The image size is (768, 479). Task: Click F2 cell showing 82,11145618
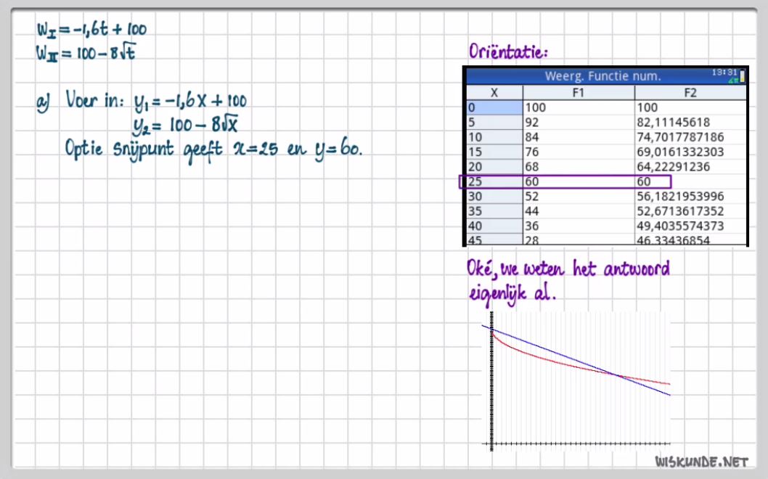click(x=673, y=122)
